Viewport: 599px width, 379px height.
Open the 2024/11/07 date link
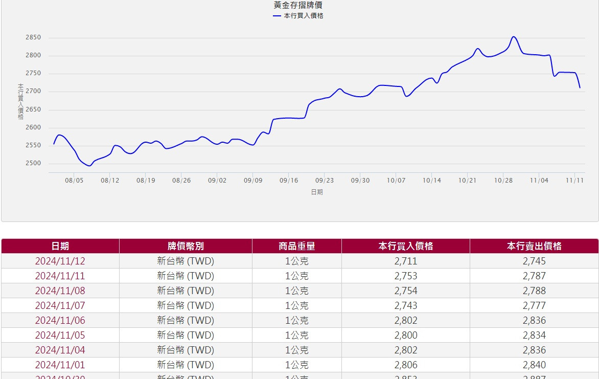(60, 306)
